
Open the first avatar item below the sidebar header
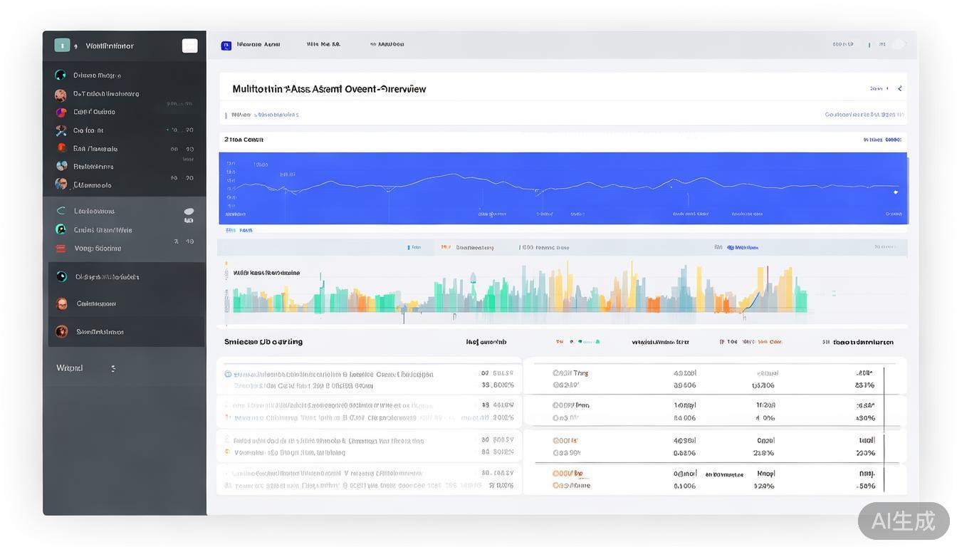(x=61, y=94)
